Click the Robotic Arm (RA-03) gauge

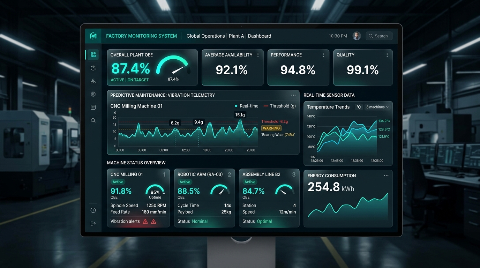pos(220,190)
